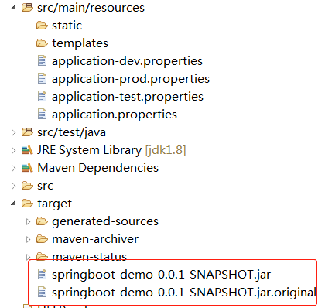The image size is (325, 308).
Task: Select springboot-demo-0.0.1-SNAPSHOT.jar.original file name
Action: [184, 293]
